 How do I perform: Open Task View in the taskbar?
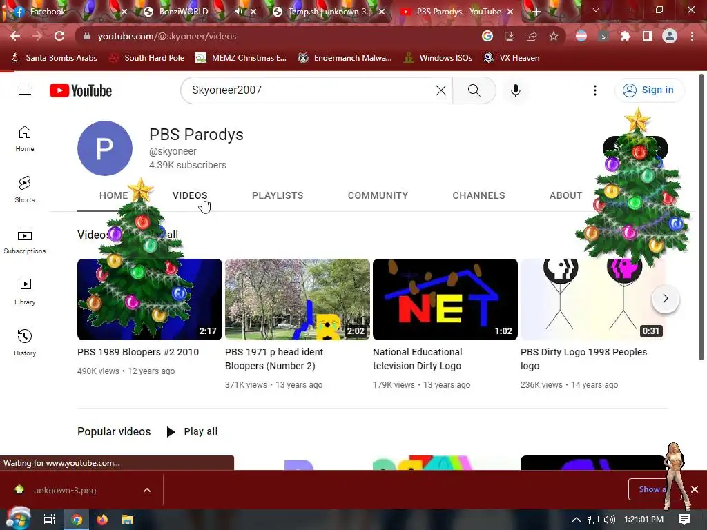tap(50, 520)
